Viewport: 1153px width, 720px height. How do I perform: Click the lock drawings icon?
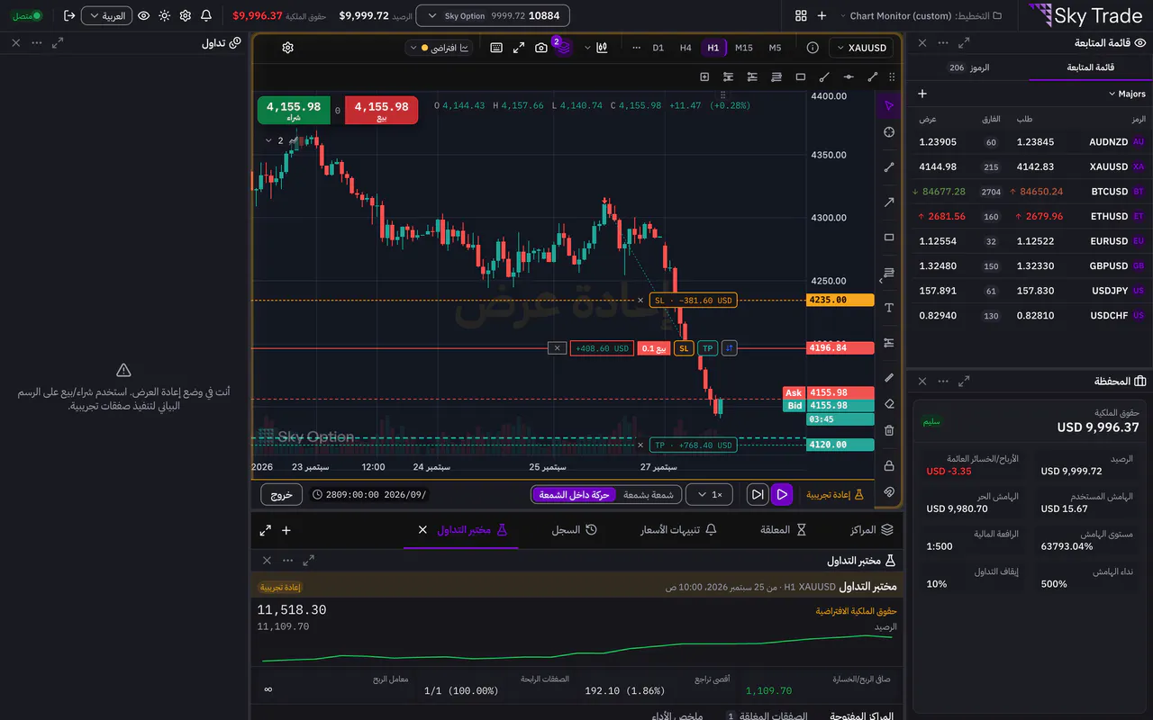[x=889, y=465]
